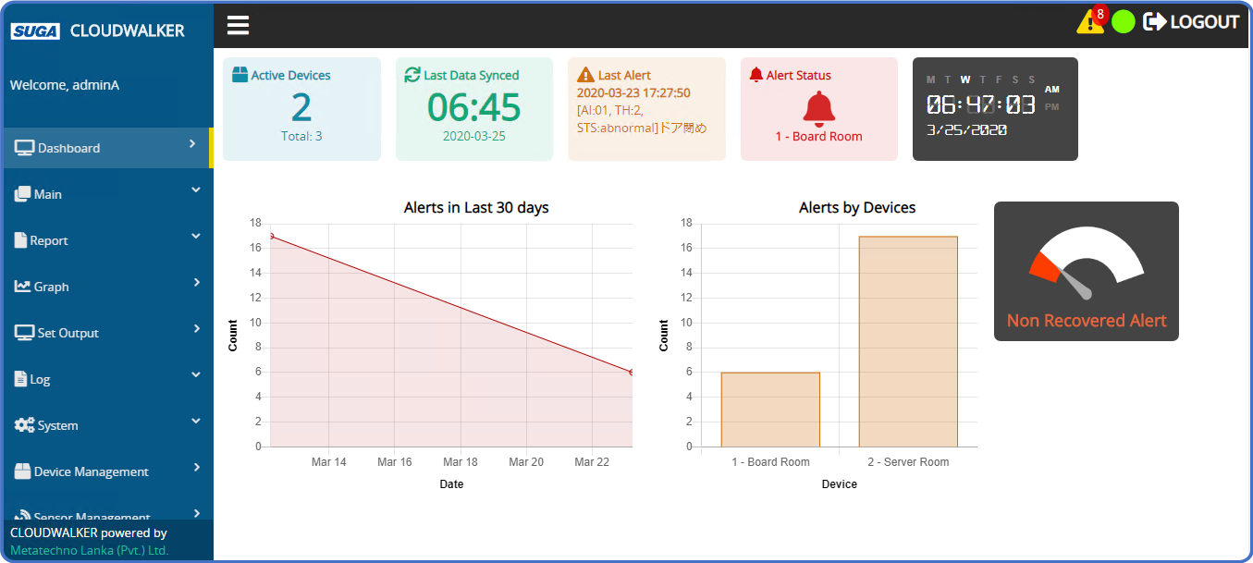This screenshot has width=1253, height=563.
Task: Click the digital clock widget
Action: click(994, 108)
